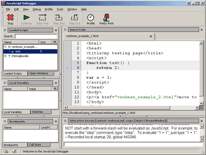The image size is (206, 155).
Task: Close the Local Variables panel
Action: pyautogui.click(x=56, y=83)
